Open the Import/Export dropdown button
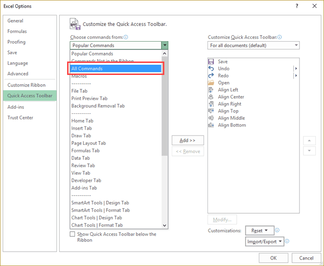The height and width of the screenshot is (266, 324). [x=265, y=241]
